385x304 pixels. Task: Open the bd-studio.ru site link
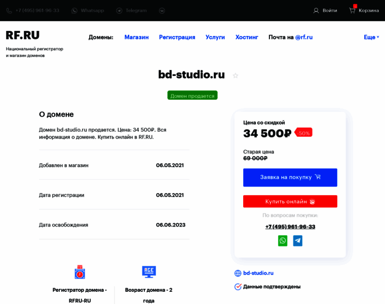point(258,273)
